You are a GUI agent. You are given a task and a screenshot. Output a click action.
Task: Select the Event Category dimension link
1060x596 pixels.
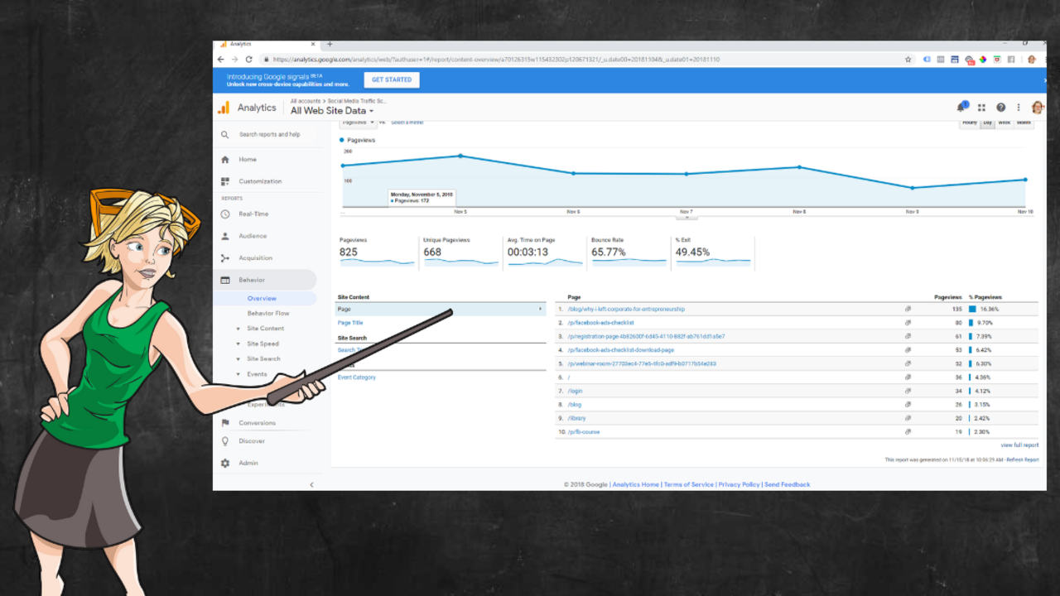point(357,377)
